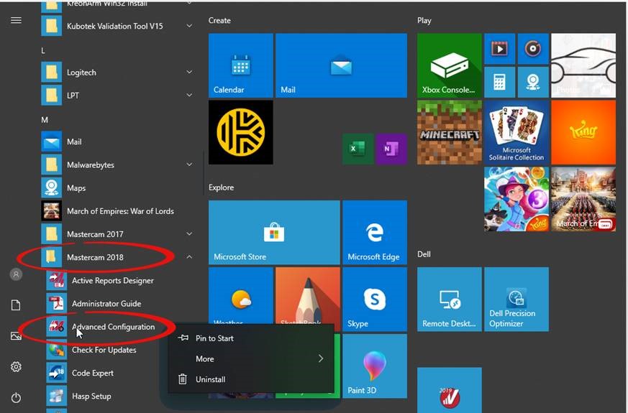Open the hamburger menu at top left
The image size is (628, 413).
[16, 20]
